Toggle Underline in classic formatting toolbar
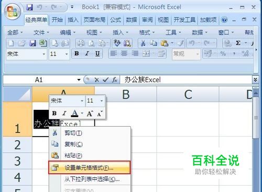 [x=97, y=54]
